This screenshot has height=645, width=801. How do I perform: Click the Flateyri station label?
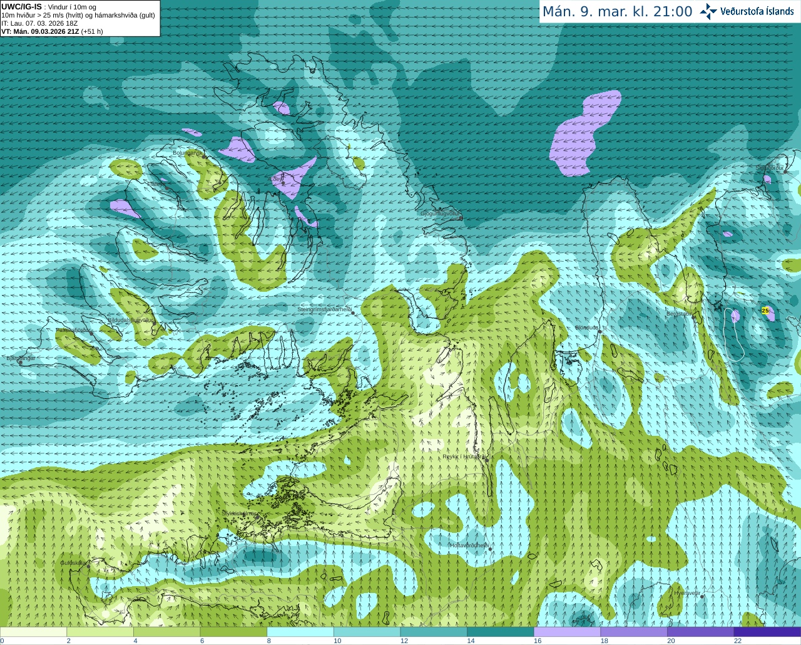[x=156, y=184]
